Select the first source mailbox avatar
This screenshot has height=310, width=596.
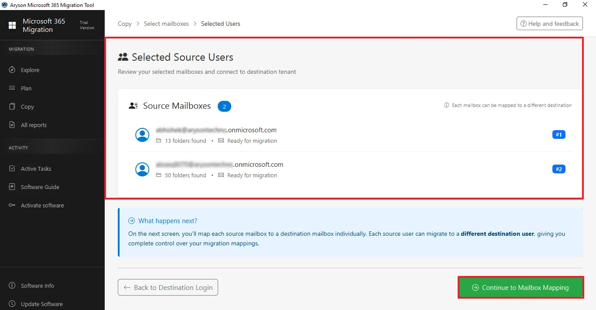(x=142, y=135)
